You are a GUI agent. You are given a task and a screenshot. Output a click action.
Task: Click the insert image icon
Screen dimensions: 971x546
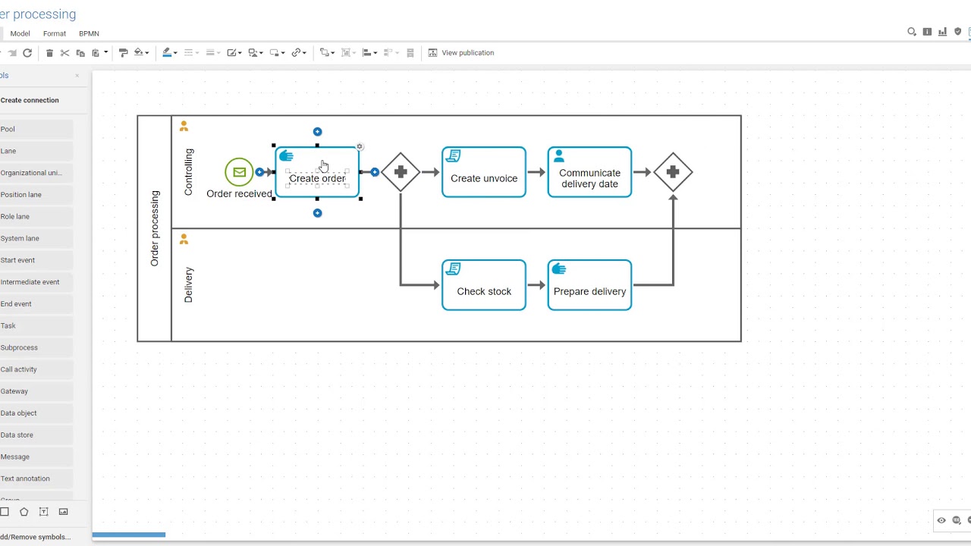[x=63, y=512]
